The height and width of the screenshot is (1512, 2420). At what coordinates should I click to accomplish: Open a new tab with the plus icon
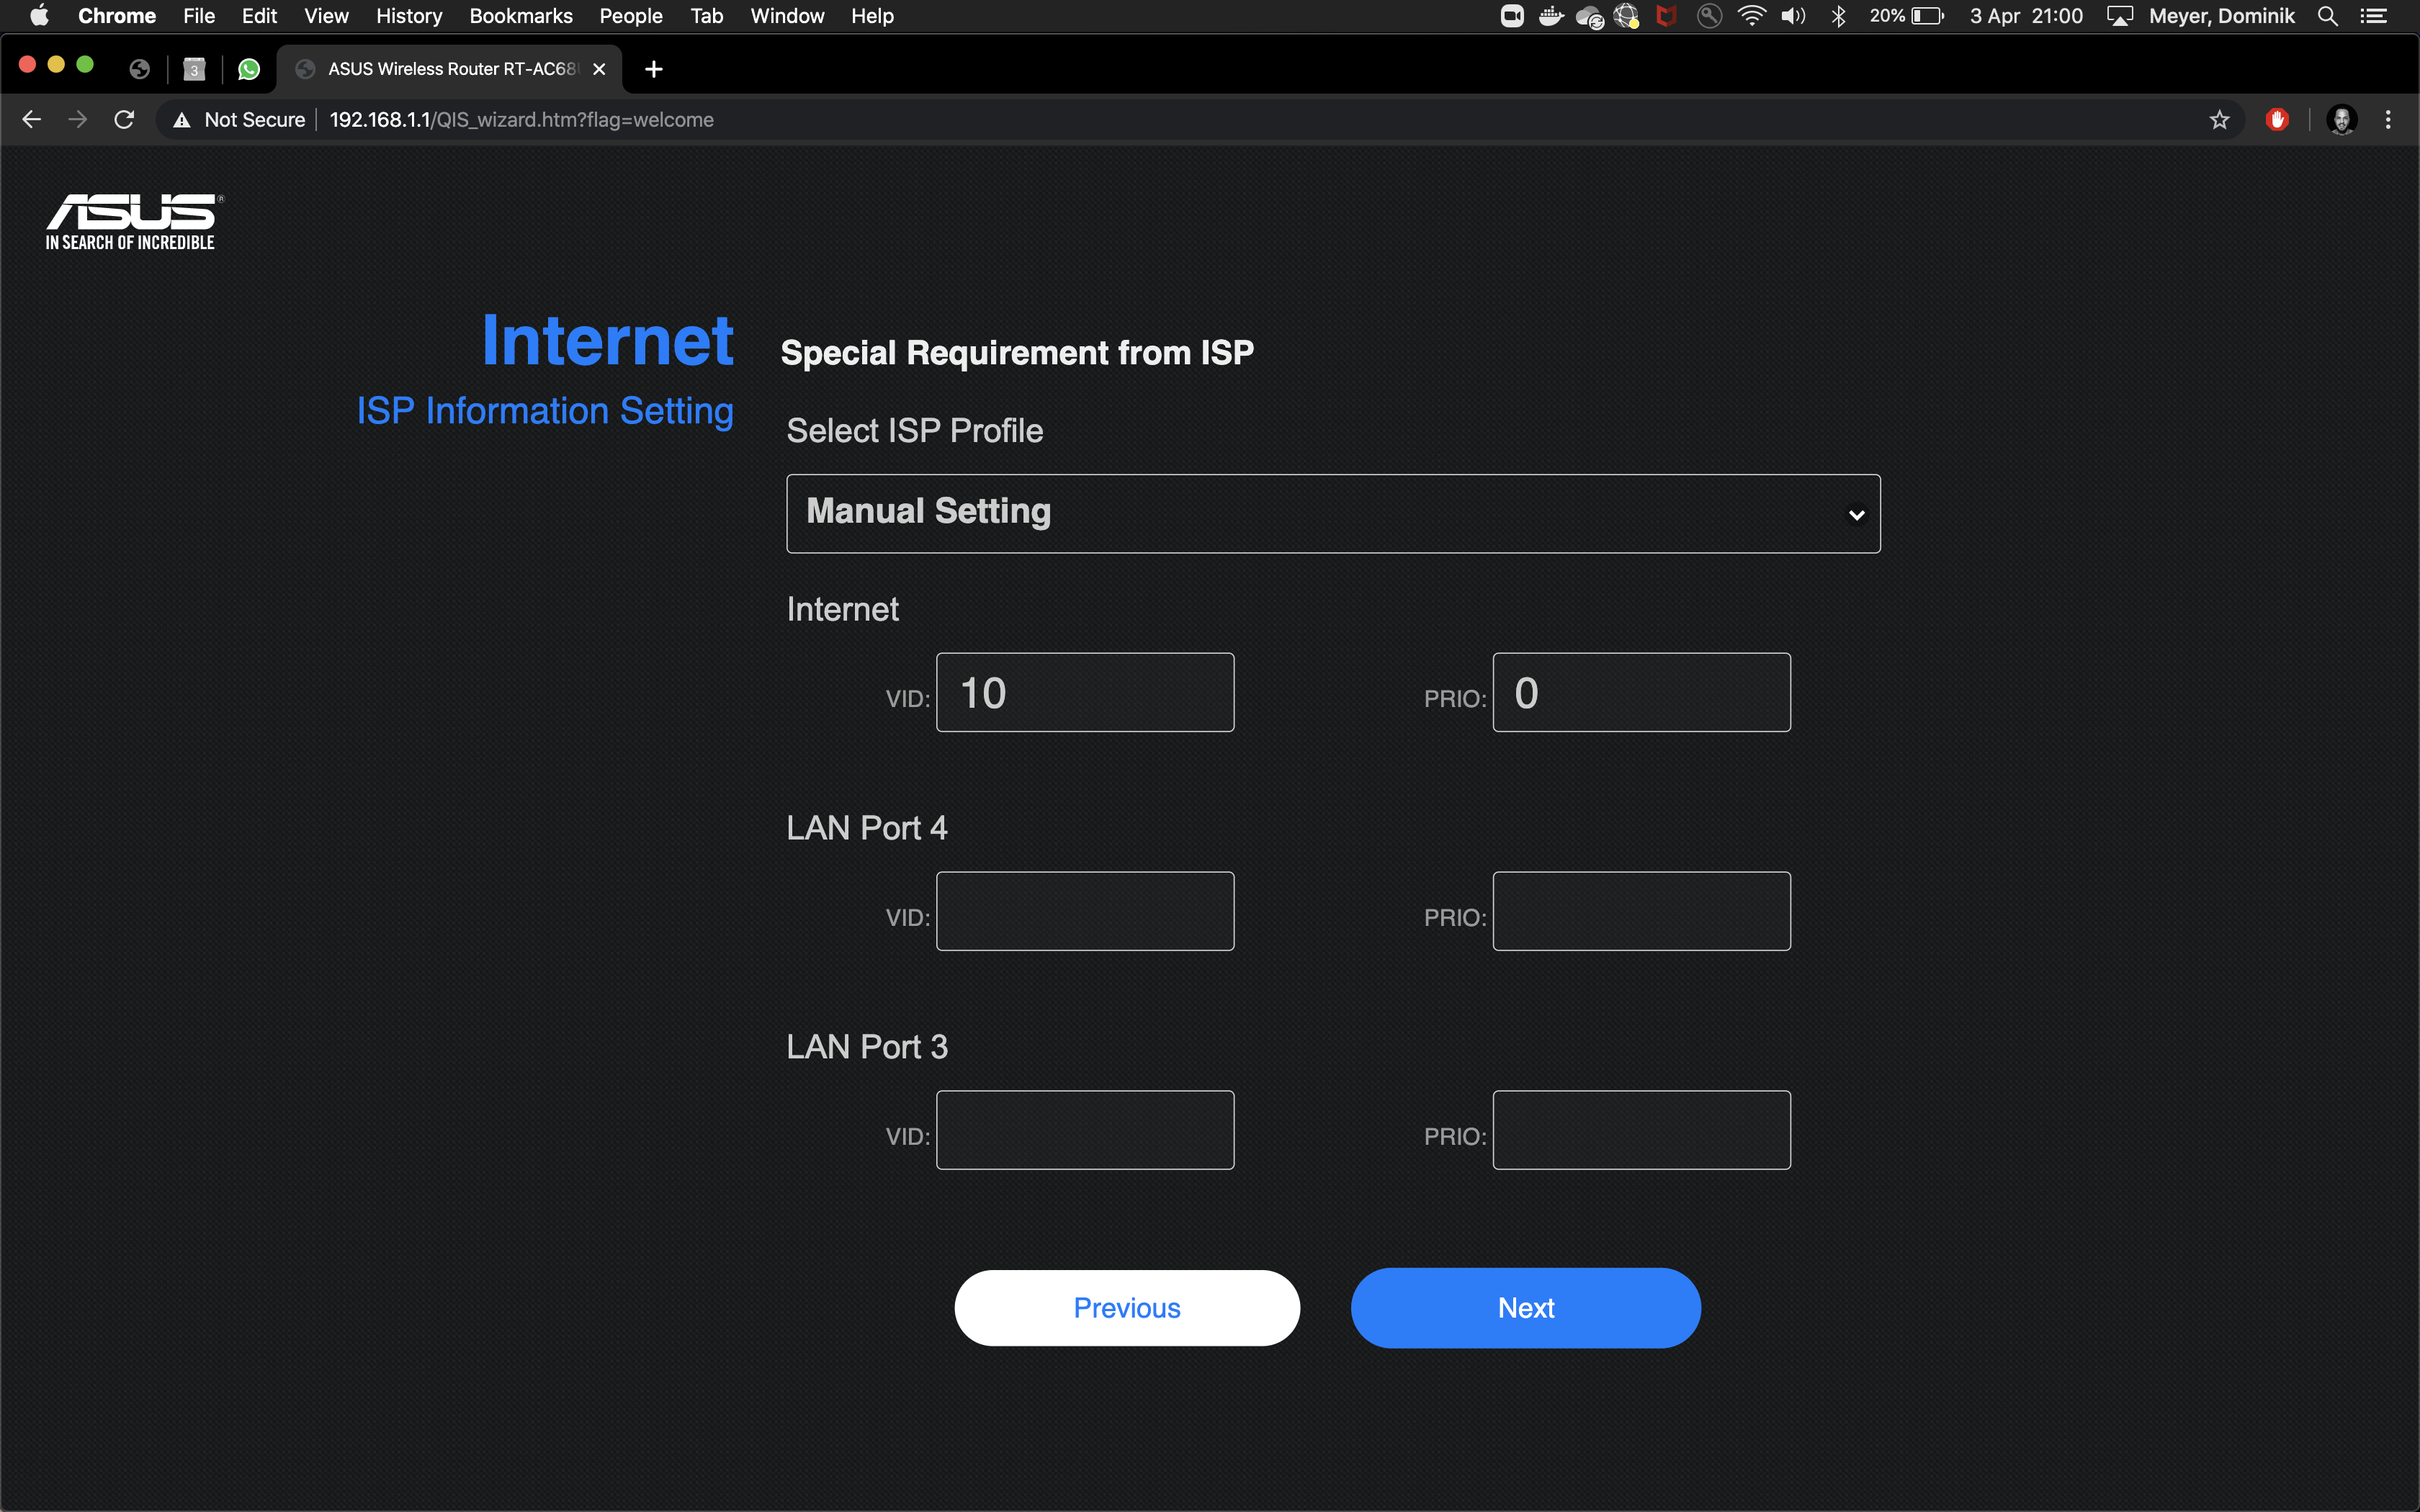tap(653, 69)
